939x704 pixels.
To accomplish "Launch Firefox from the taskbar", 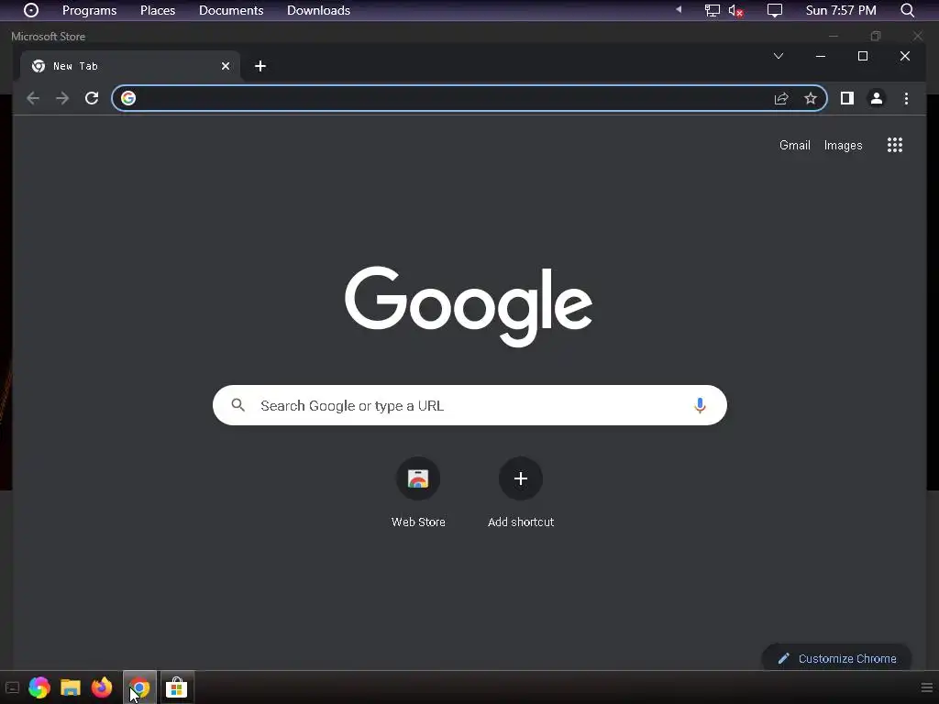I will pos(102,687).
